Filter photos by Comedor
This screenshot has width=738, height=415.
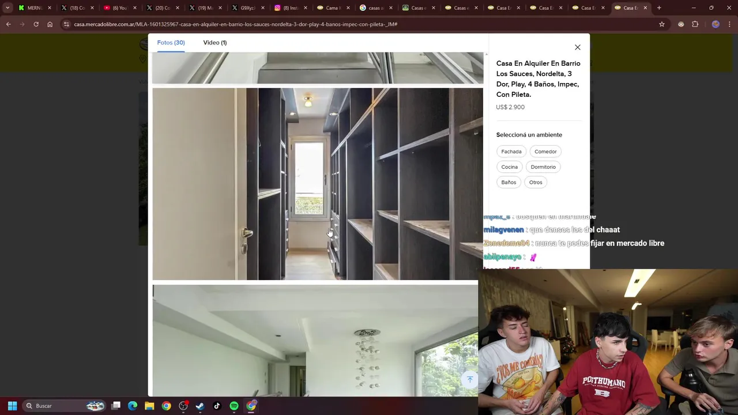tap(545, 152)
